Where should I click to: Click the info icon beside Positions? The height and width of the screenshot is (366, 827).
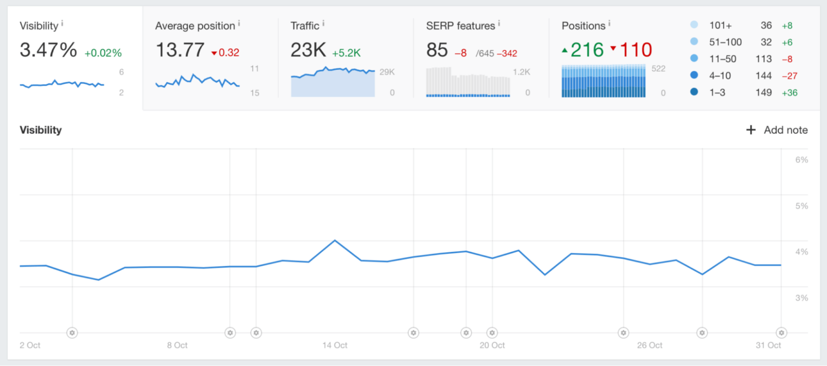coord(608,22)
